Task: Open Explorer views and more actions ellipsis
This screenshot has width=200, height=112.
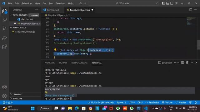Action: [37, 10]
